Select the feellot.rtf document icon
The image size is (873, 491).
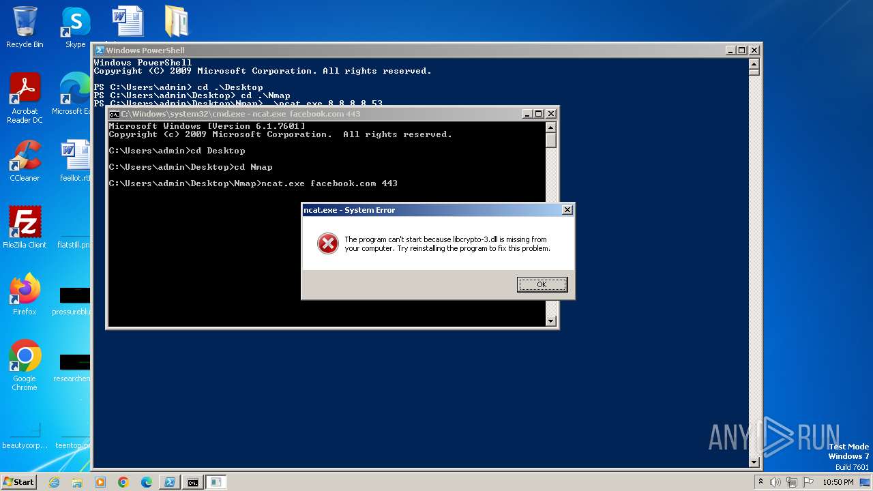point(74,162)
